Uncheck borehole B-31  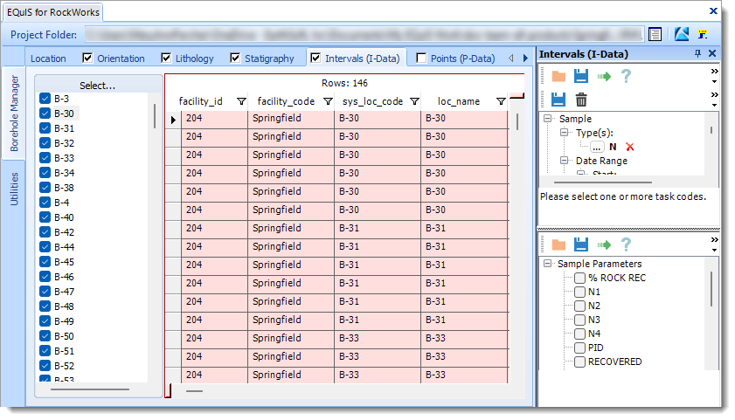coord(45,127)
